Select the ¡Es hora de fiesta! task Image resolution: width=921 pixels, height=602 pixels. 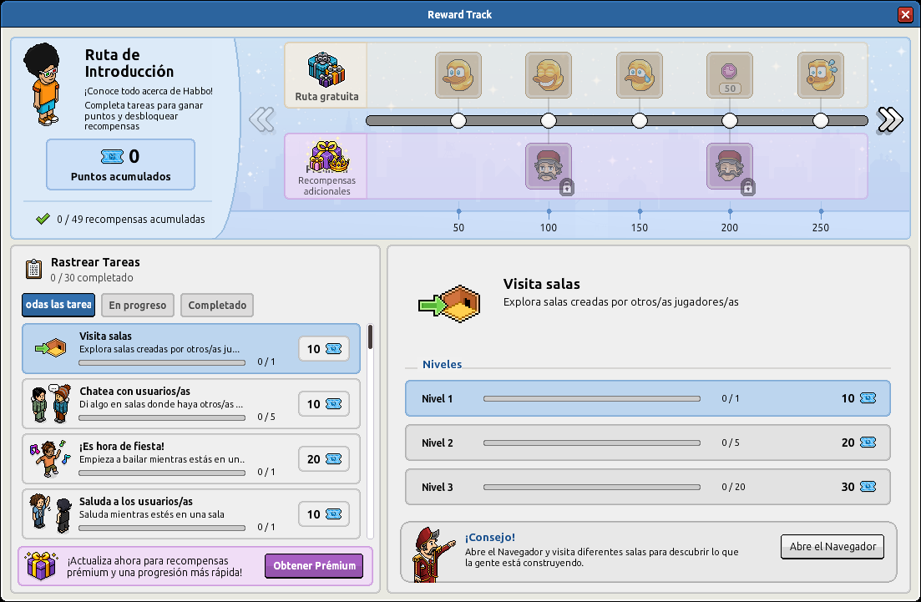[x=191, y=458]
